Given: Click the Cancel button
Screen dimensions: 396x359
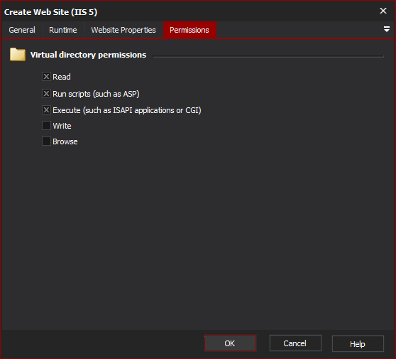Looking at the screenshot, I should click(x=295, y=343).
